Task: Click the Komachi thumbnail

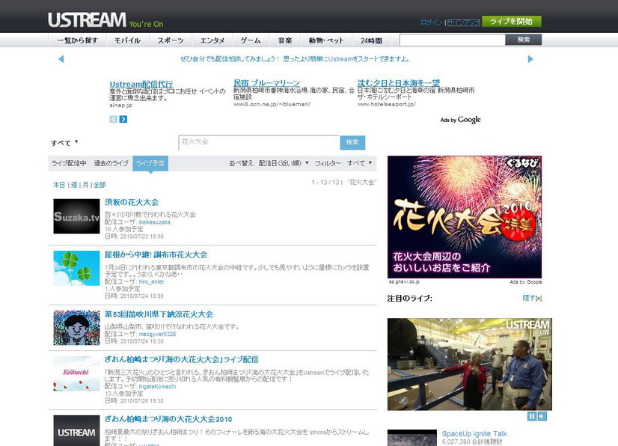Action: (76, 373)
